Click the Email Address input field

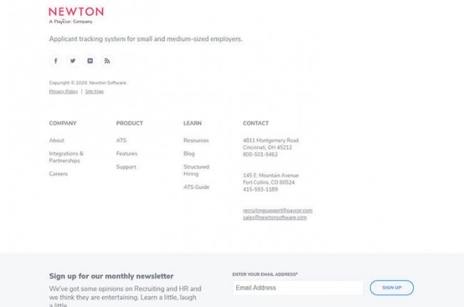(x=297, y=288)
